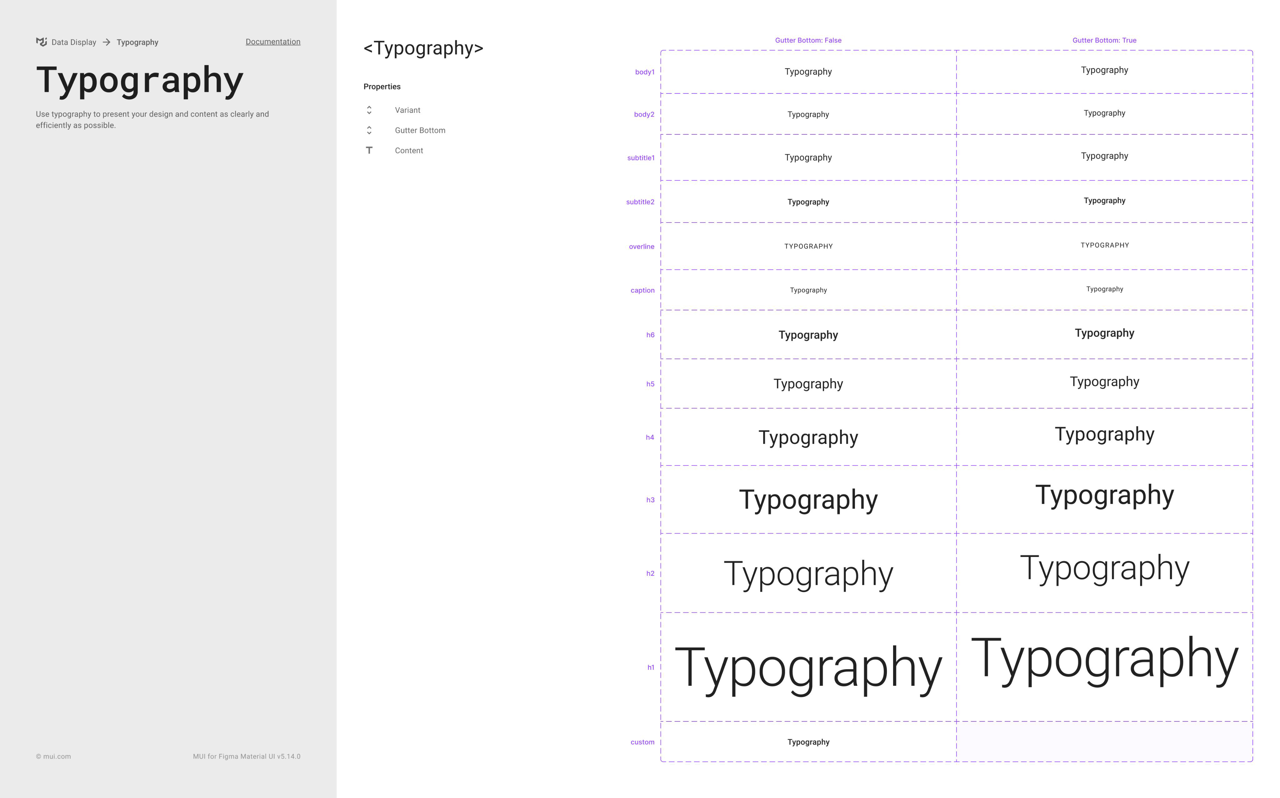Click the h4 row label
The width and height of the screenshot is (1280, 798).
point(650,438)
